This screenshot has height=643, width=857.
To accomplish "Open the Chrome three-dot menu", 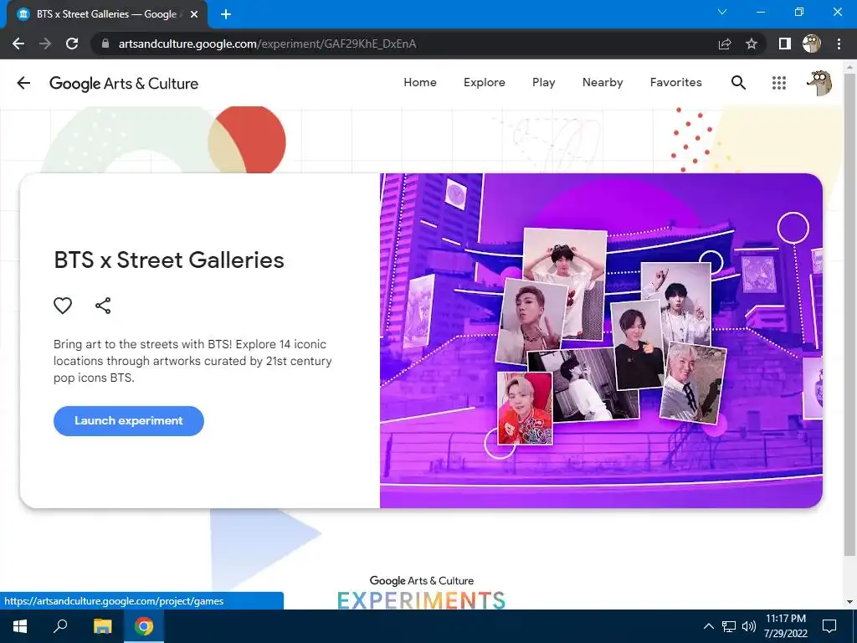I will click(x=839, y=44).
